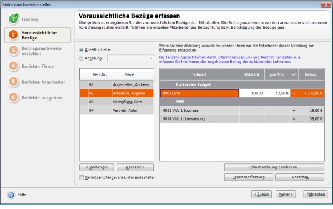The height and width of the screenshot is (209, 333).
Task: Open help via the question mark icon
Action: click(x=11, y=195)
